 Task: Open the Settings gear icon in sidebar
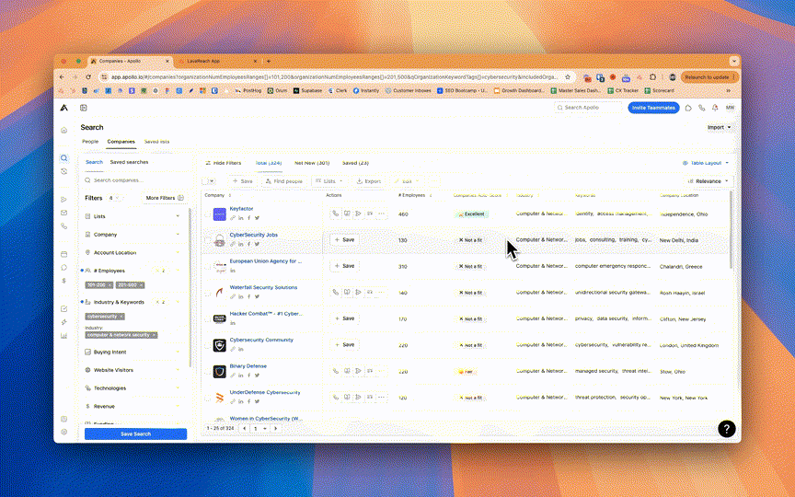point(63,432)
